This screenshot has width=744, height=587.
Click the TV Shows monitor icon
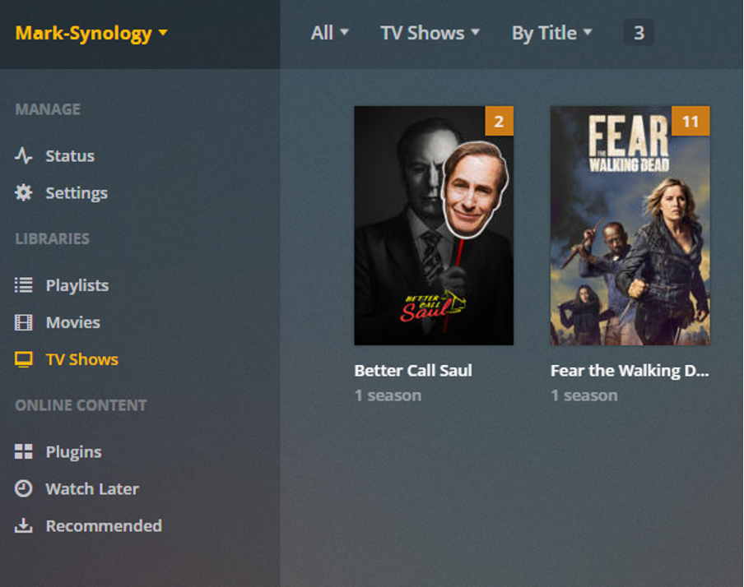23,359
